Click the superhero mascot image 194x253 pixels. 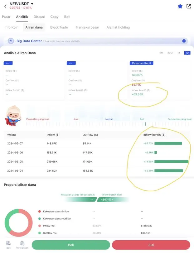point(13,116)
